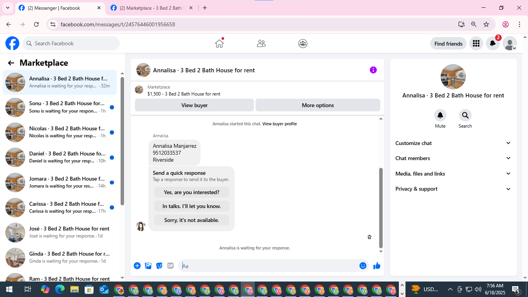The image size is (528, 297).
Task: Click the View buyer button
Action: (194, 105)
